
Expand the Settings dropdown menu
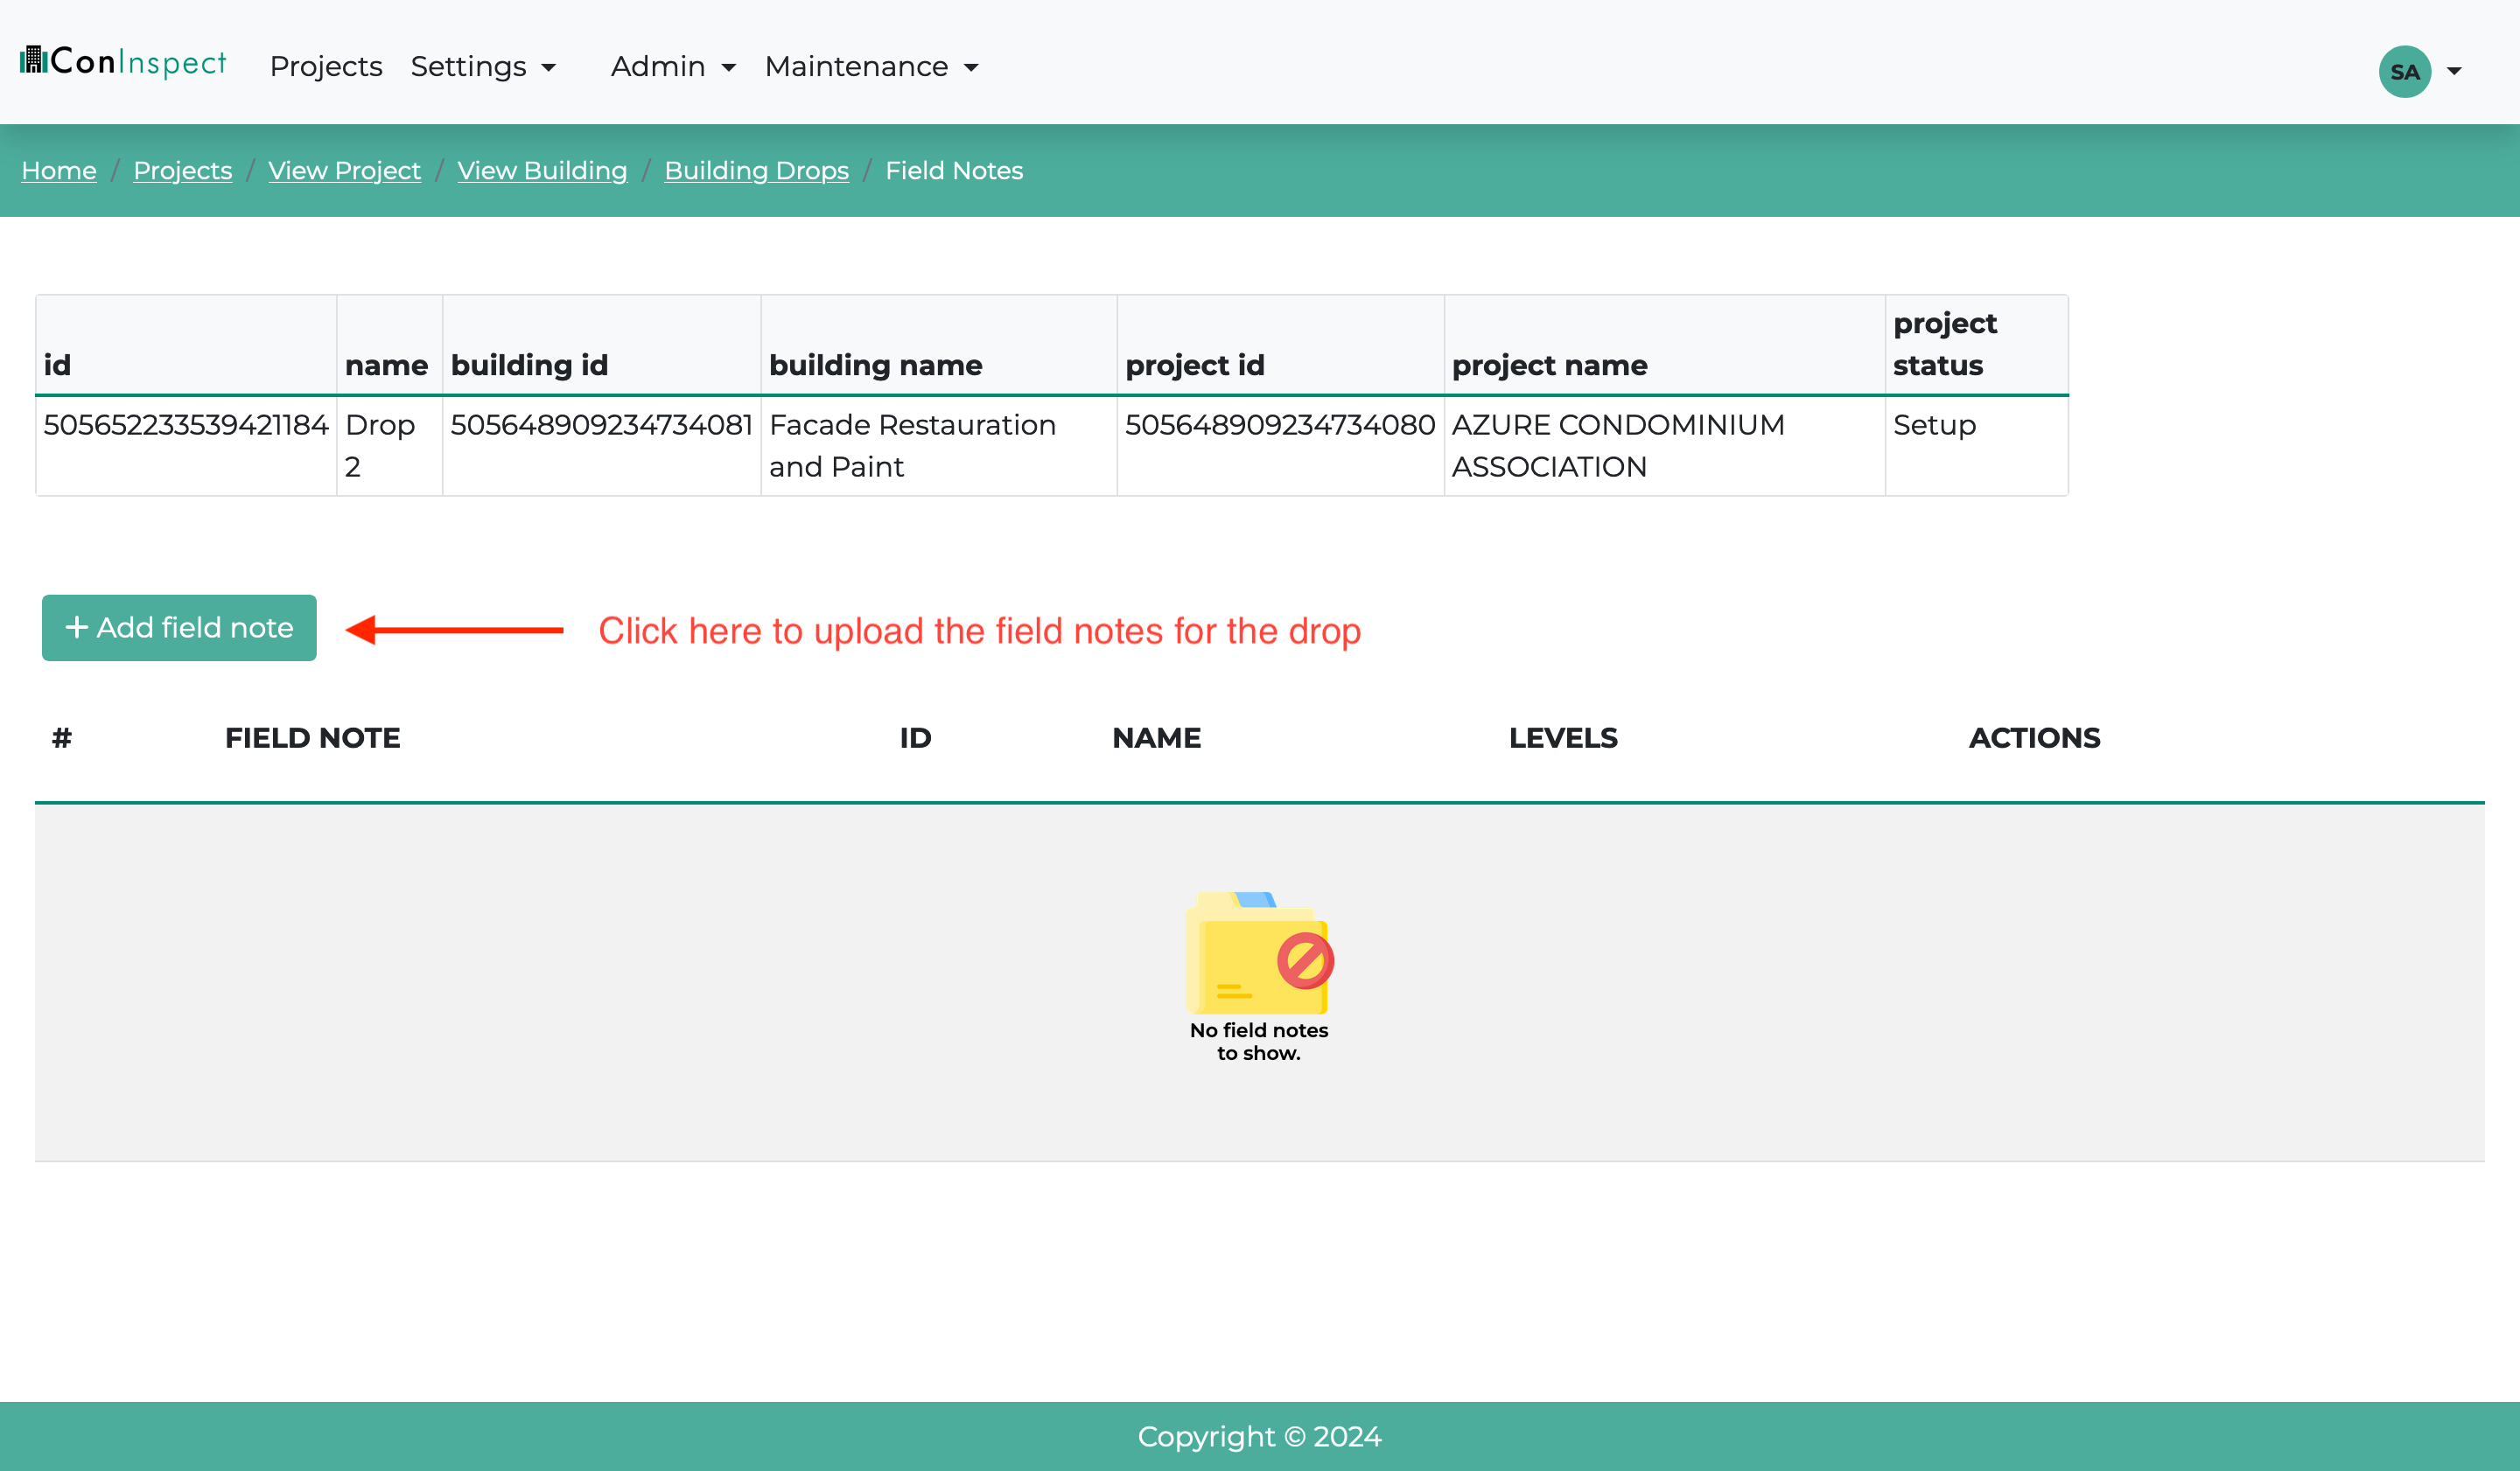[483, 66]
